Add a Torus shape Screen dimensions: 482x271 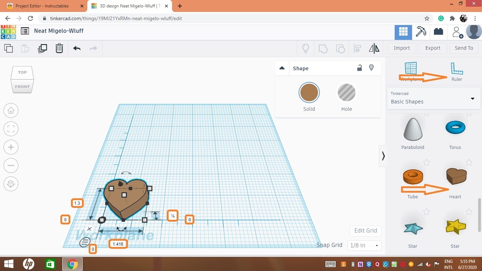pos(455,127)
